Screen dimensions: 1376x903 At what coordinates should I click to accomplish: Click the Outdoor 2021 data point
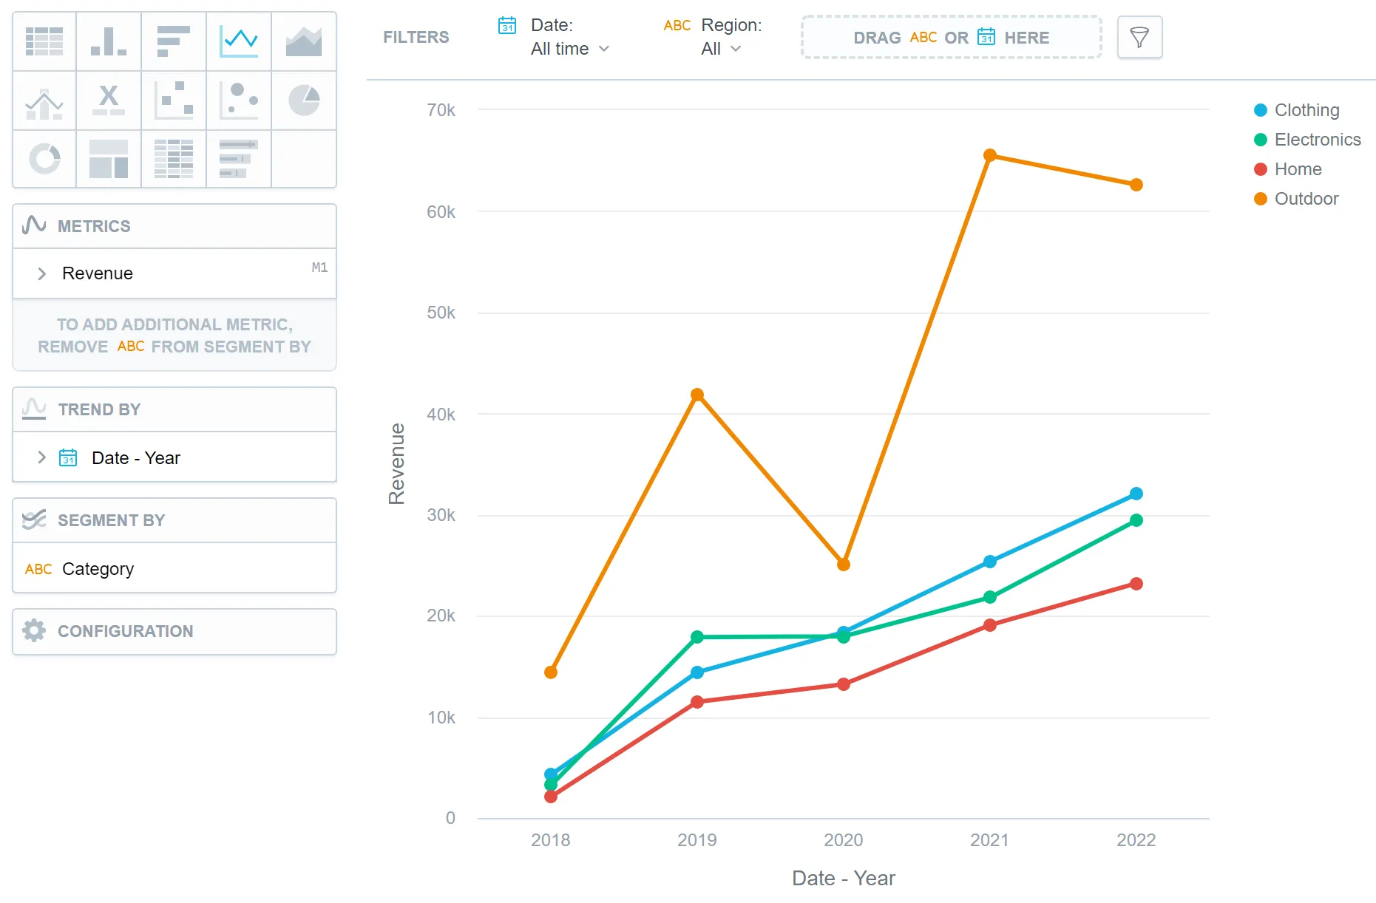(990, 155)
